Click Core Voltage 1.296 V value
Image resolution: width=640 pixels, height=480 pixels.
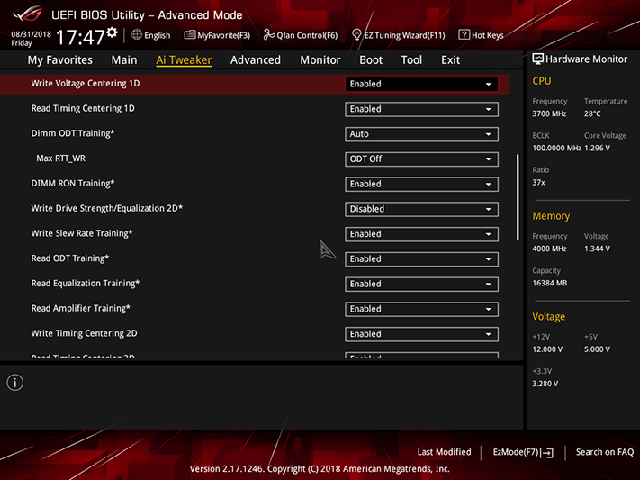point(597,149)
